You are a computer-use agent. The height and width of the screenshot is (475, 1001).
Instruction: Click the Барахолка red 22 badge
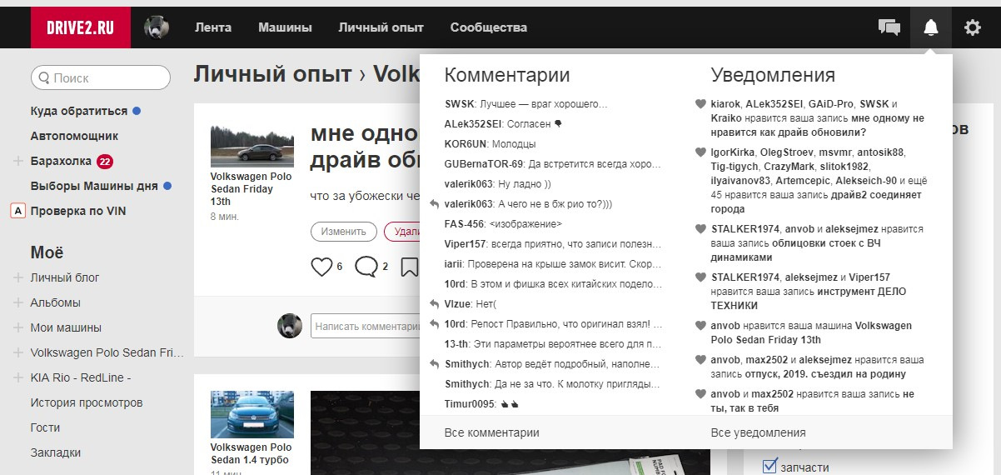105,161
